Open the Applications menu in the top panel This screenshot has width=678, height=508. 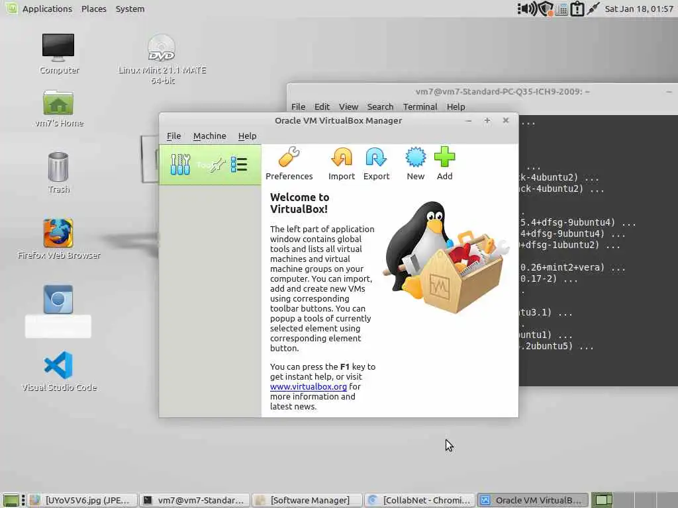47,9
